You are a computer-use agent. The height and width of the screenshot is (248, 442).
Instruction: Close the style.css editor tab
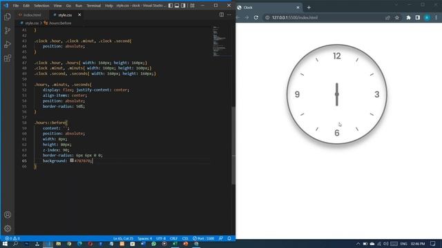coord(79,14)
